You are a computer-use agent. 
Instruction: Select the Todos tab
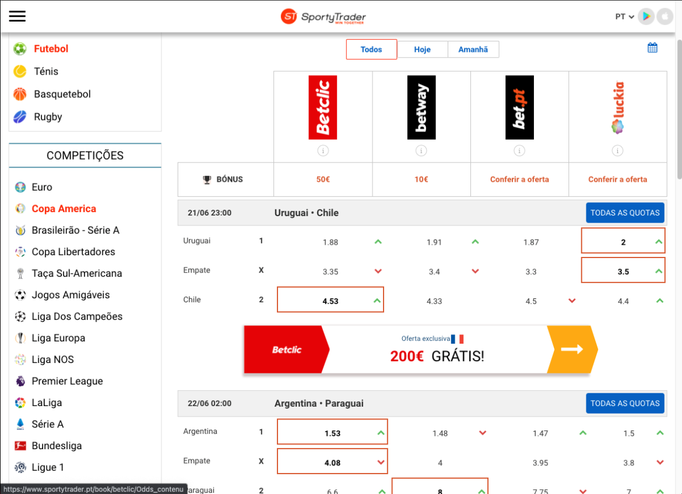[371, 49]
